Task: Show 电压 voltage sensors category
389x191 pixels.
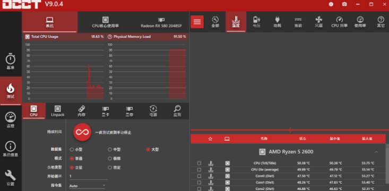Action: [256, 22]
